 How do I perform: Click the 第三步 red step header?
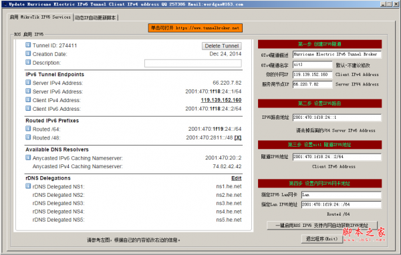319,145
